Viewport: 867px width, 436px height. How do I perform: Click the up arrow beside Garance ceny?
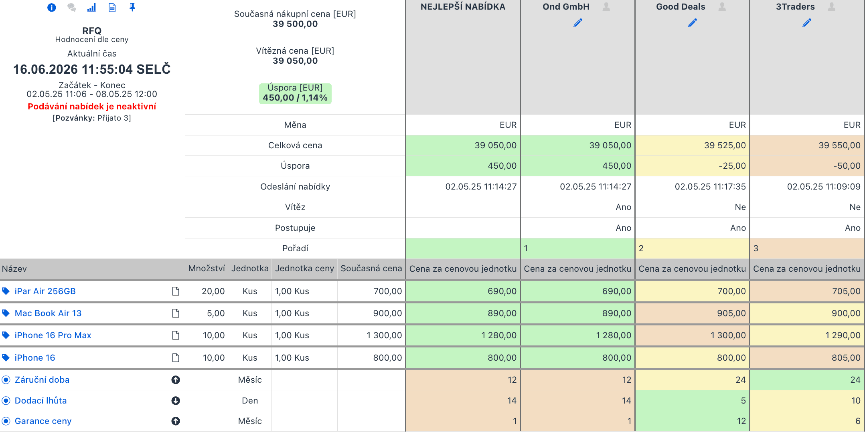click(x=176, y=421)
